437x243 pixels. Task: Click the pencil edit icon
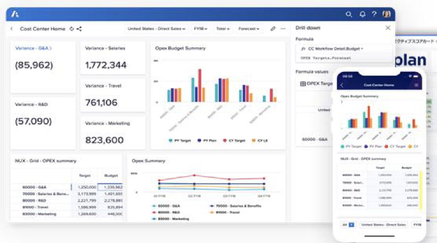pos(273,29)
